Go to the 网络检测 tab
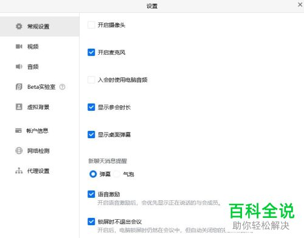Image resolution: width=304 pixels, height=238 pixels. (40, 151)
